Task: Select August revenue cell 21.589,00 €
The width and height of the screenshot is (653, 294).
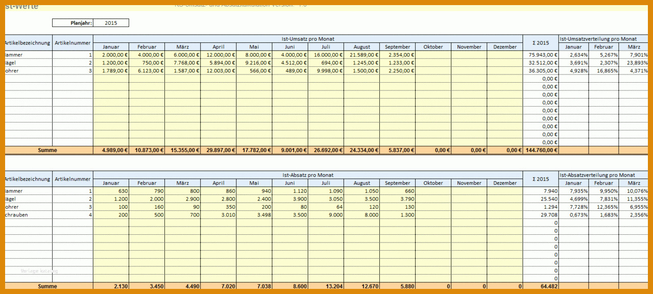Action: coord(361,55)
